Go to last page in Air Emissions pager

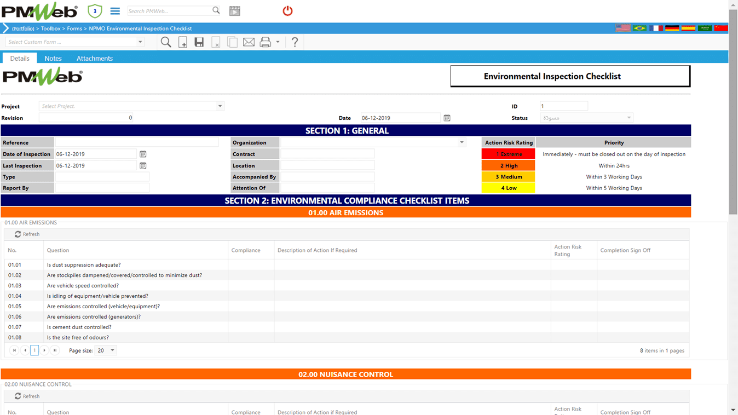pos(55,350)
